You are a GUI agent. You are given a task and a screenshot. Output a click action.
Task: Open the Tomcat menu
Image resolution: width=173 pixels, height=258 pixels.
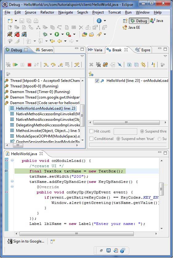pyautogui.click(x=114, y=12)
